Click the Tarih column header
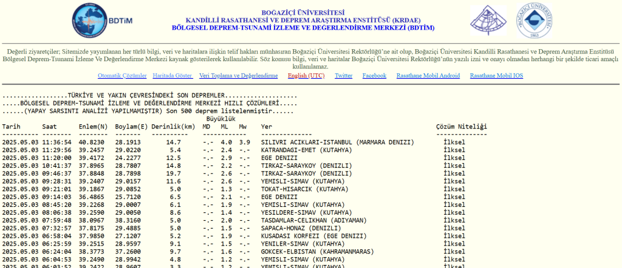 (x=11, y=127)
